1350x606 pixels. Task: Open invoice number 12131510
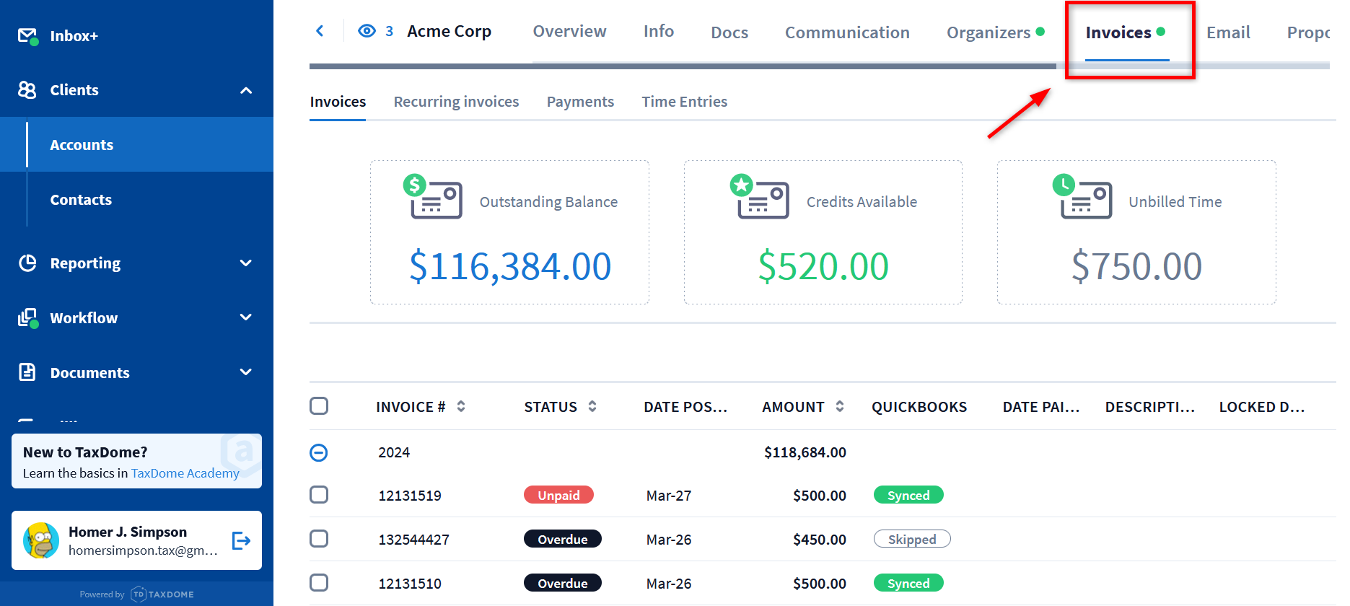[410, 584]
